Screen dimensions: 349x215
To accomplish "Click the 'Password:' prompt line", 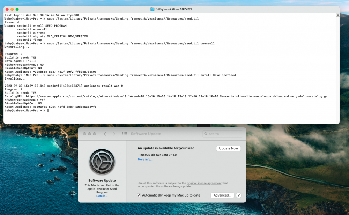I will tap(13, 22).
